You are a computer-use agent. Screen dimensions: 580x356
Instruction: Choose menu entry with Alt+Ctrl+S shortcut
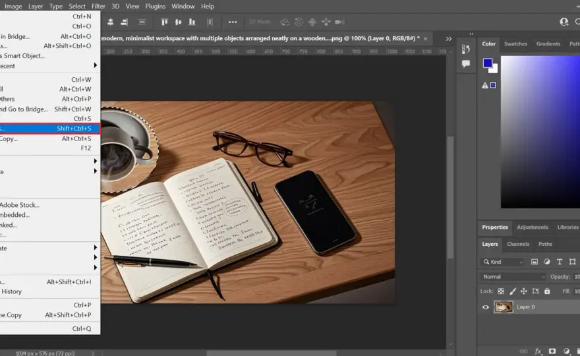point(49,138)
